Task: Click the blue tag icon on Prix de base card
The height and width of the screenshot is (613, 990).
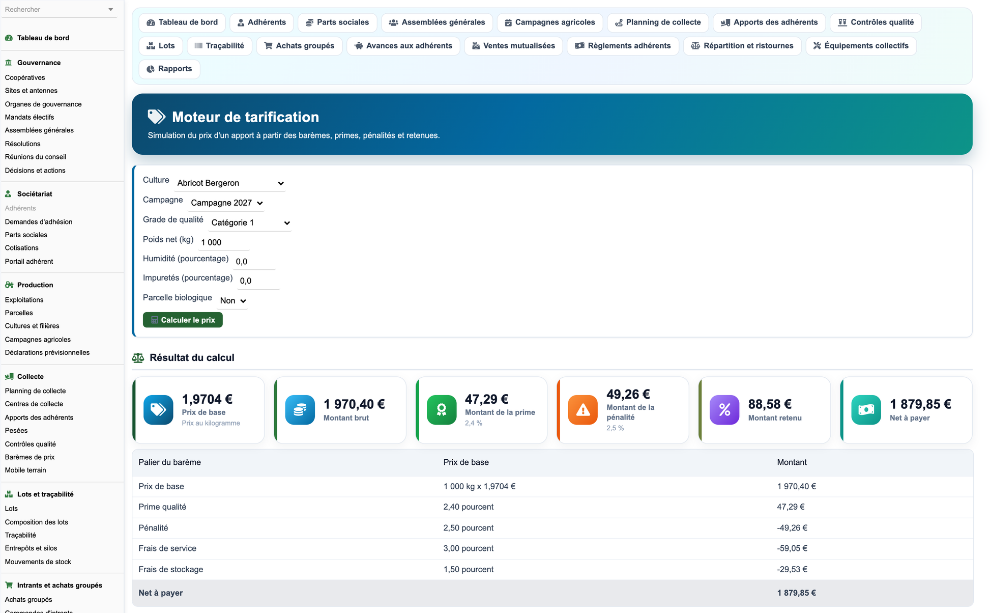Action: click(x=158, y=410)
